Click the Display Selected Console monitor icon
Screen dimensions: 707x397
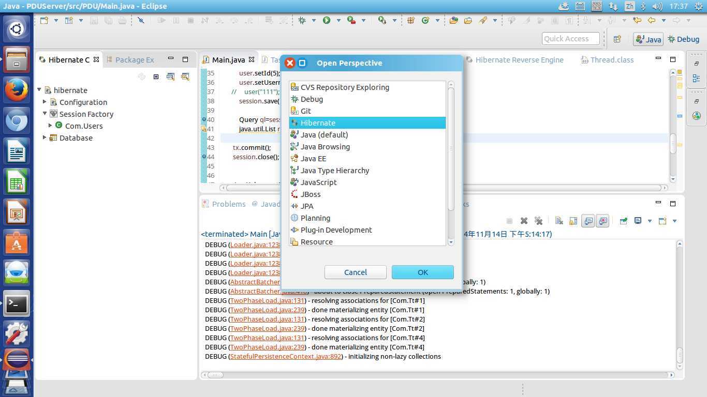[x=638, y=221]
